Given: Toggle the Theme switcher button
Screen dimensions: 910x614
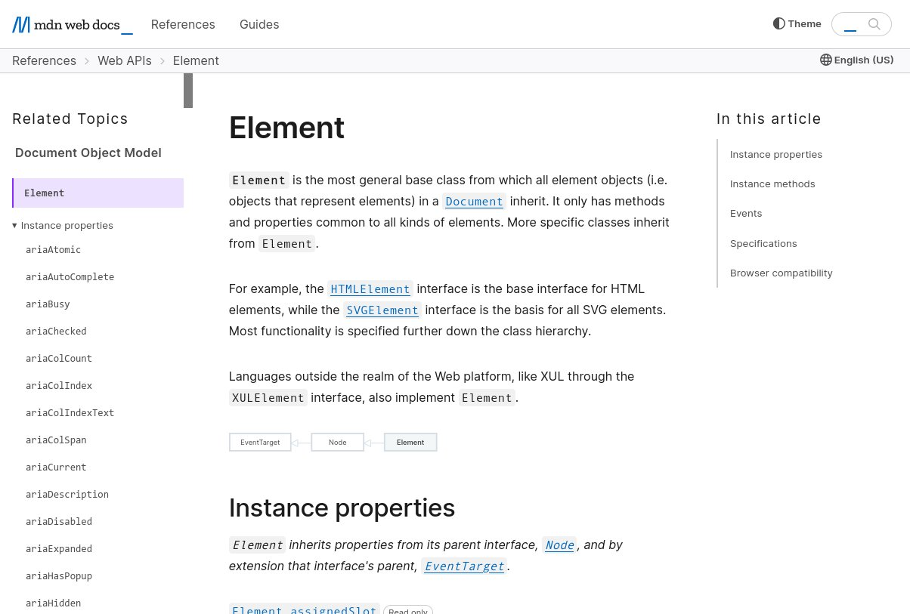Looking at the screenshot, I should click(x=797, y=24).
